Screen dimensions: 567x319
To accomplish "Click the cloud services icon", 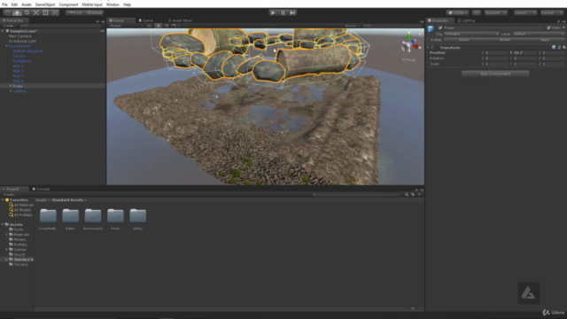I will tap(477, 12).
